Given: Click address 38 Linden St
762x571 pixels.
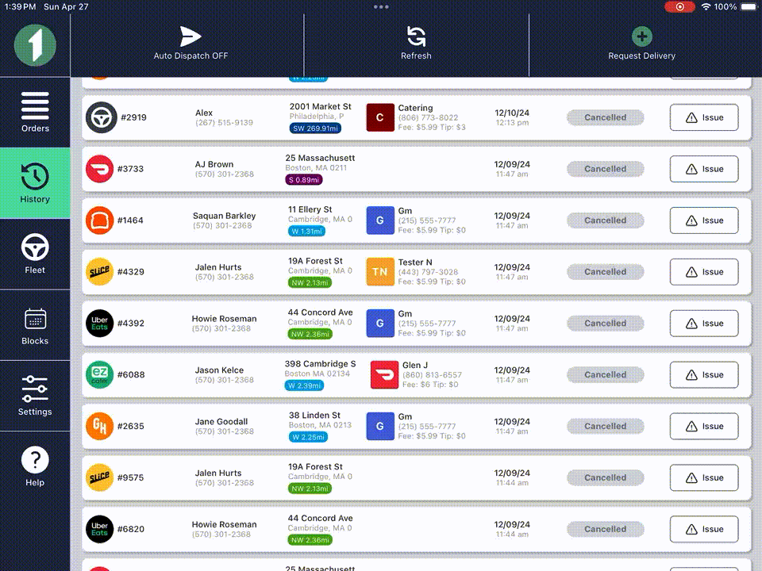Looking at the screenshot, I should pyautogui.click(x=314, y=415).
